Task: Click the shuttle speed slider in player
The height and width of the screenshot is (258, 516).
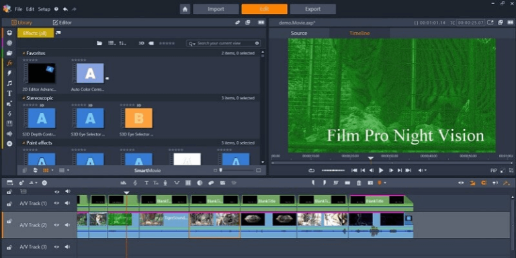Action: point(333,171)
